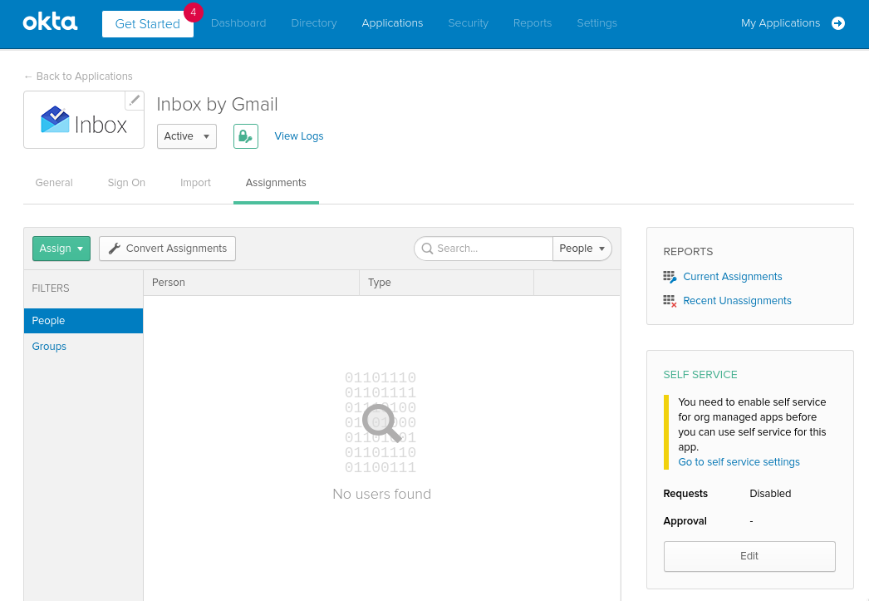The image size is (869, 601).
Task: Go Back to Applications
Action: 78,76
